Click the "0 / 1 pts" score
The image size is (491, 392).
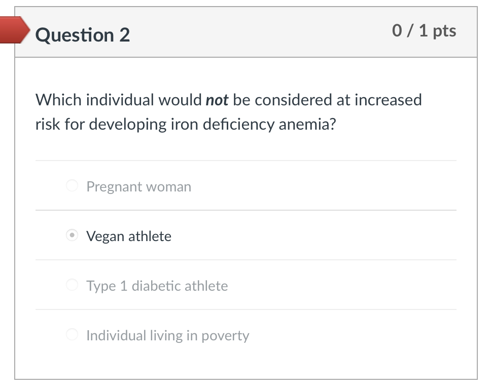click(x=424, y=31)
